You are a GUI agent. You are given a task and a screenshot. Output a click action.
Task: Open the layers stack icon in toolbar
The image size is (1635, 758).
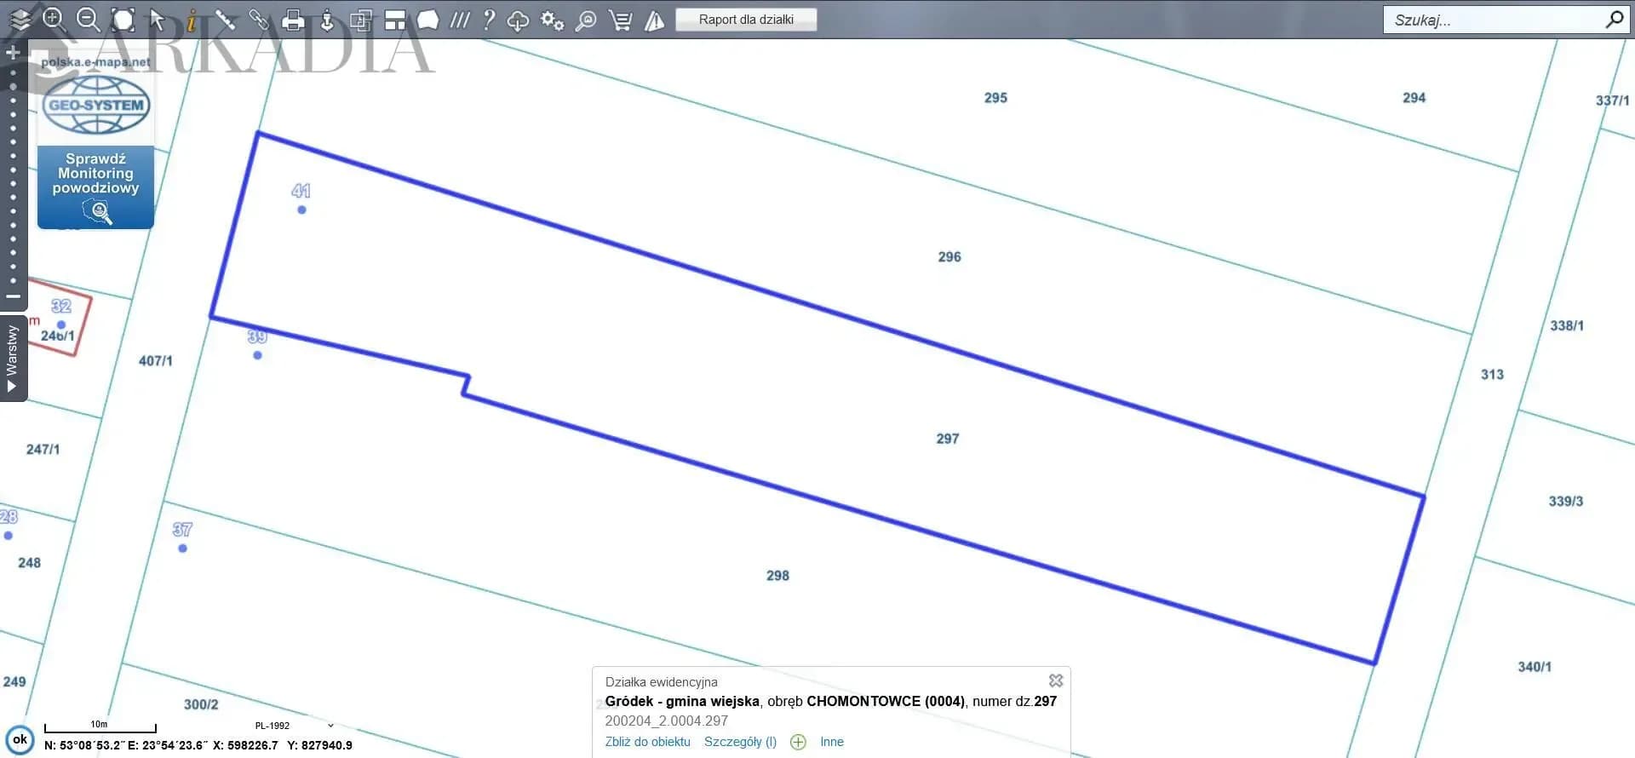[x=20, y=20]
